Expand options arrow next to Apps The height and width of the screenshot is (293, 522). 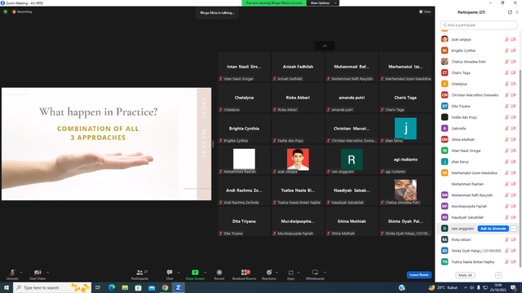299,273
